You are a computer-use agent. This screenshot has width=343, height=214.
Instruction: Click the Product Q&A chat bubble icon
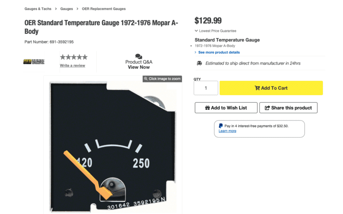pos(138,56)
